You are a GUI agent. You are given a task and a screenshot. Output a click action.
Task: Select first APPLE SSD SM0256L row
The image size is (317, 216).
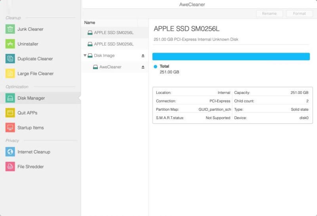pyautogui.click(x=115, y=33)
